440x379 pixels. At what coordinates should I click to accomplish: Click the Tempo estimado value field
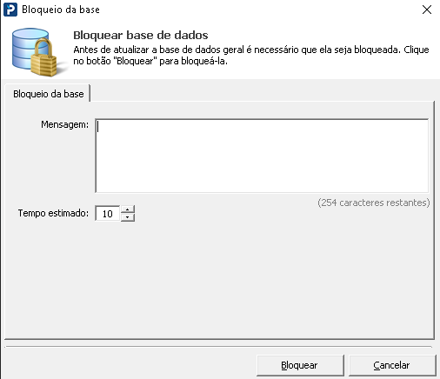[107, 214]
